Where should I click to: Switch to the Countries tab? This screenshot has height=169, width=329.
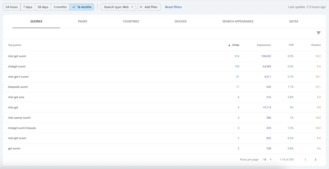click(131, 21)
